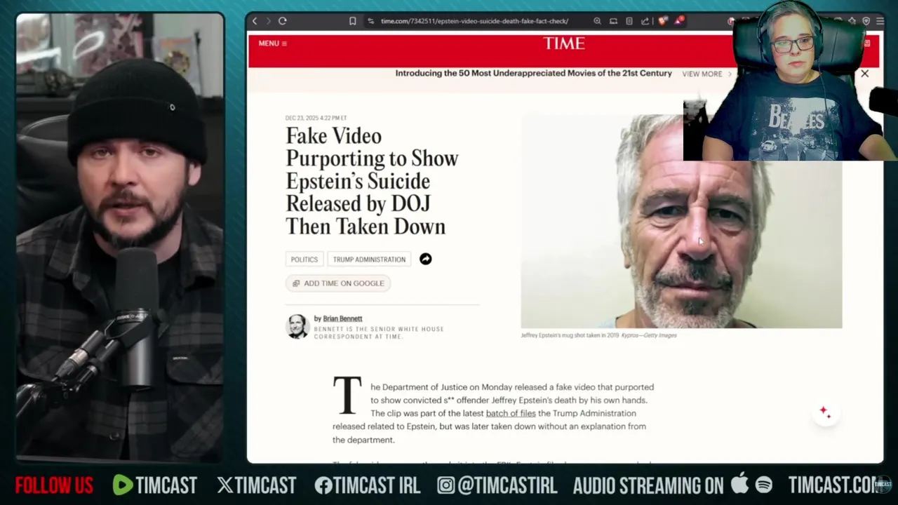Image resolution: width=898 pixels, height=505 pixels.
Task: Open Brave Shields lion icon
Action: 662,21
